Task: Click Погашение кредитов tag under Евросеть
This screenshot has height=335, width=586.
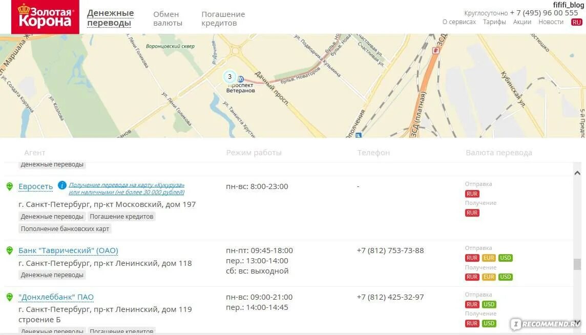Action: 121,217
